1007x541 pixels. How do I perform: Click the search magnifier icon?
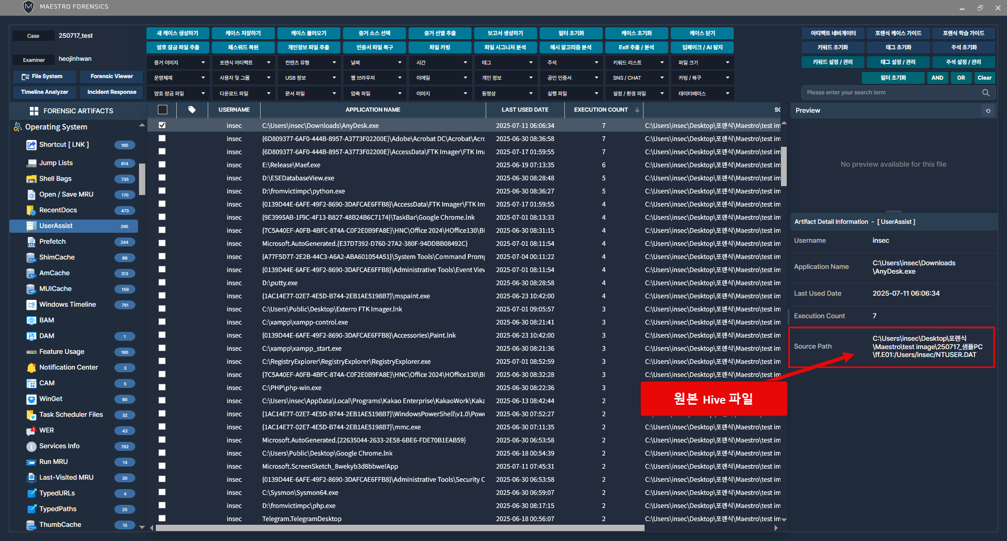[985, 93]
